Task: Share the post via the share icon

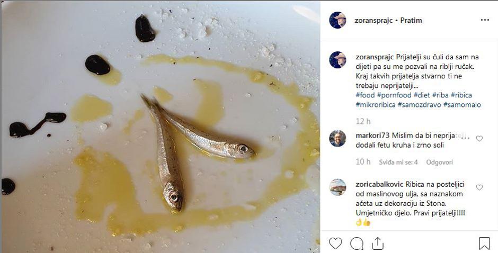Action: point(378,243)
